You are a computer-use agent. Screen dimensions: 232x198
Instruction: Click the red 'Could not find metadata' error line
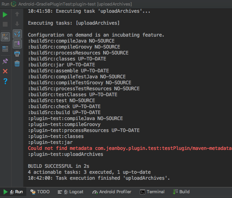130,148
